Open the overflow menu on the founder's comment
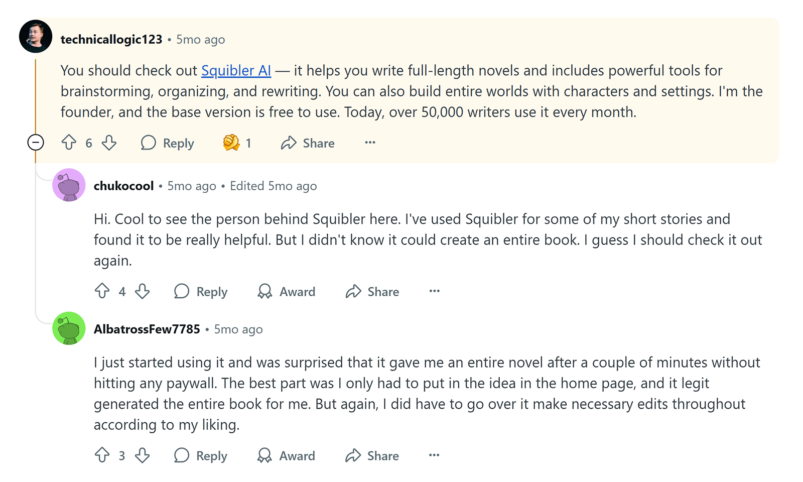The image size is (803, 482). click(369, 143)
